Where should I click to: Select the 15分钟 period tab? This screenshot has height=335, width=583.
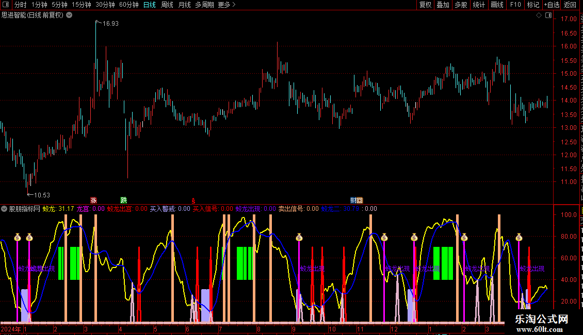coord(82,5)
